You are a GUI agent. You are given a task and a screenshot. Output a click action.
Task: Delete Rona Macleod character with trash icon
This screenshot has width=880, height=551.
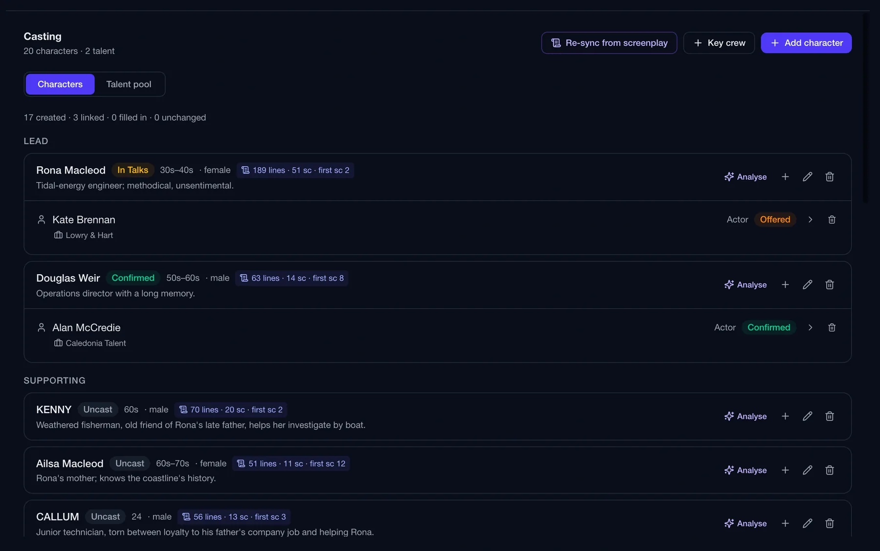pos(830,176)
